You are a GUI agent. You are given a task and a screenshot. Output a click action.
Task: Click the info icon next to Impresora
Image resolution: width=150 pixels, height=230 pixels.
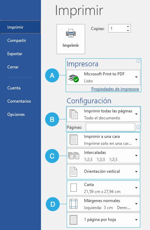coord(138,61)
